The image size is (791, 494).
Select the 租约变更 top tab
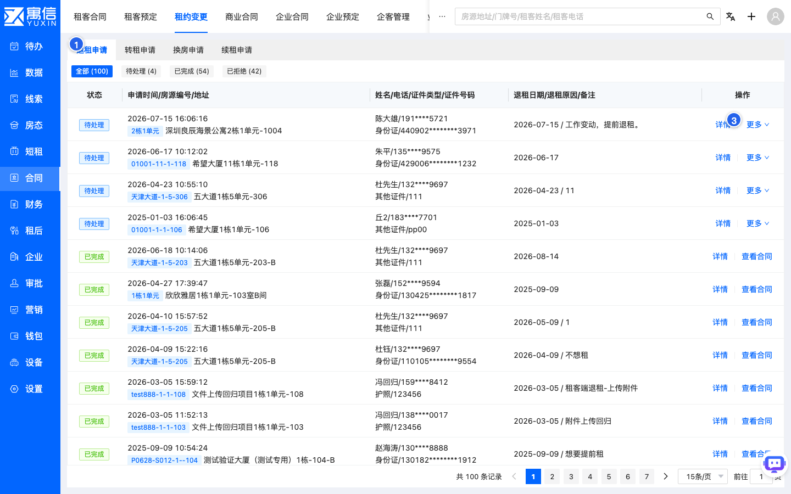[191, 16]
